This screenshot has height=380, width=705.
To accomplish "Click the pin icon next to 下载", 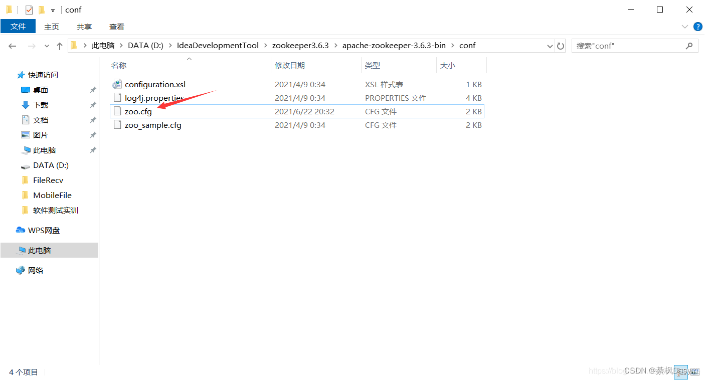I will pos(93,105).
